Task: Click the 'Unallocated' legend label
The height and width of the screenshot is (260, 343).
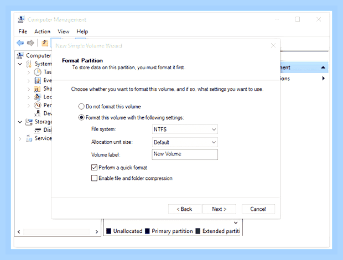Action: coord(128,231)
